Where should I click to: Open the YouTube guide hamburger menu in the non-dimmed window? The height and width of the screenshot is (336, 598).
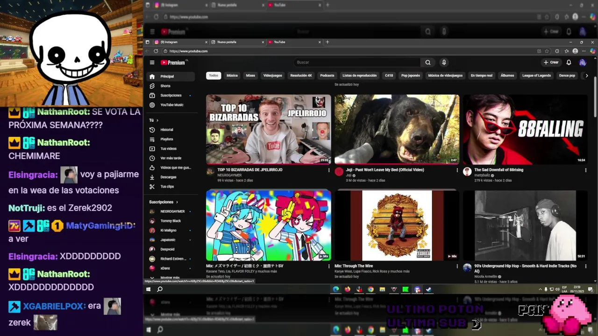152,63
